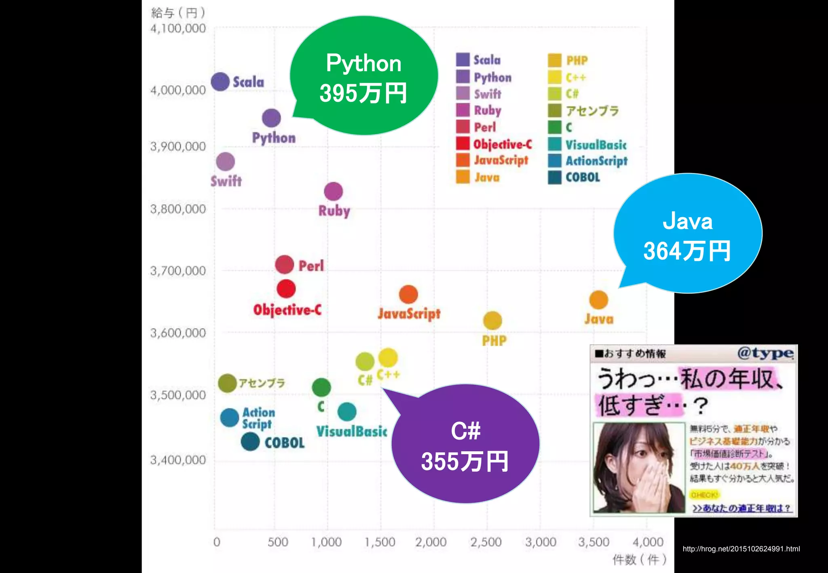Click the VisualBasic teal data point
The image size is (828, 573).
(x=347, y=412)
